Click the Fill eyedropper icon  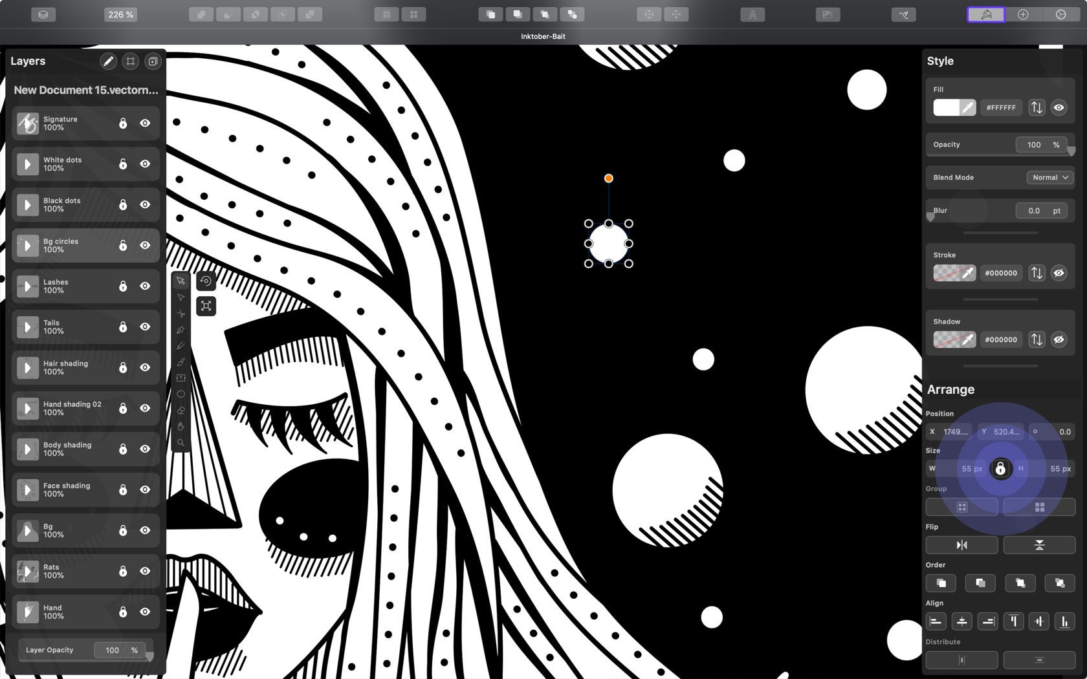968,108
